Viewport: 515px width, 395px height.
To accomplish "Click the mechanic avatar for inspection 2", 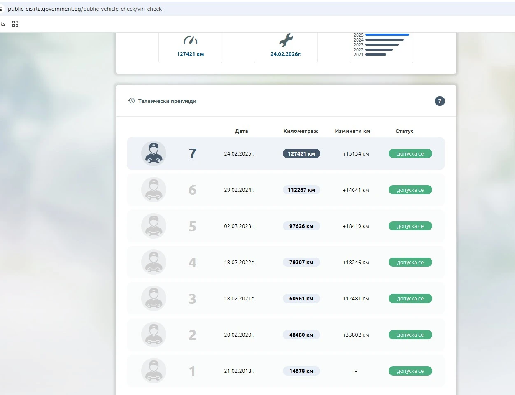I will coord(154,335).
